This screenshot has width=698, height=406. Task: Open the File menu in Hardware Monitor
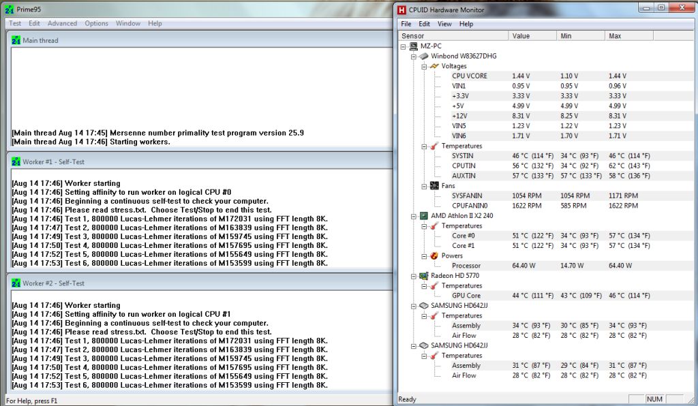coord(406,24)
